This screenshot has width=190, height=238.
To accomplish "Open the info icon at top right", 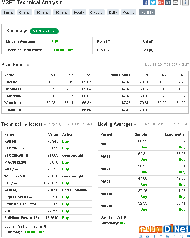I will click(185, 3).
